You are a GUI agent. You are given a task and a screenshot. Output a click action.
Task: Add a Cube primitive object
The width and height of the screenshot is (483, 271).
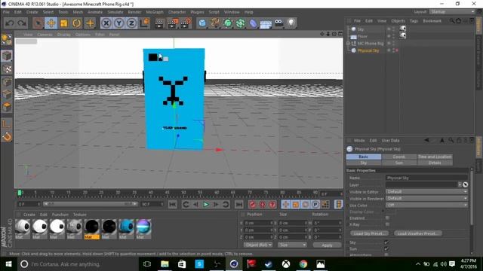tap(202, 23)
